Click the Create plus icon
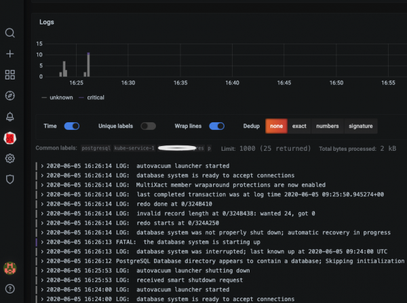407x303 pixels. (x=10, y=54)
